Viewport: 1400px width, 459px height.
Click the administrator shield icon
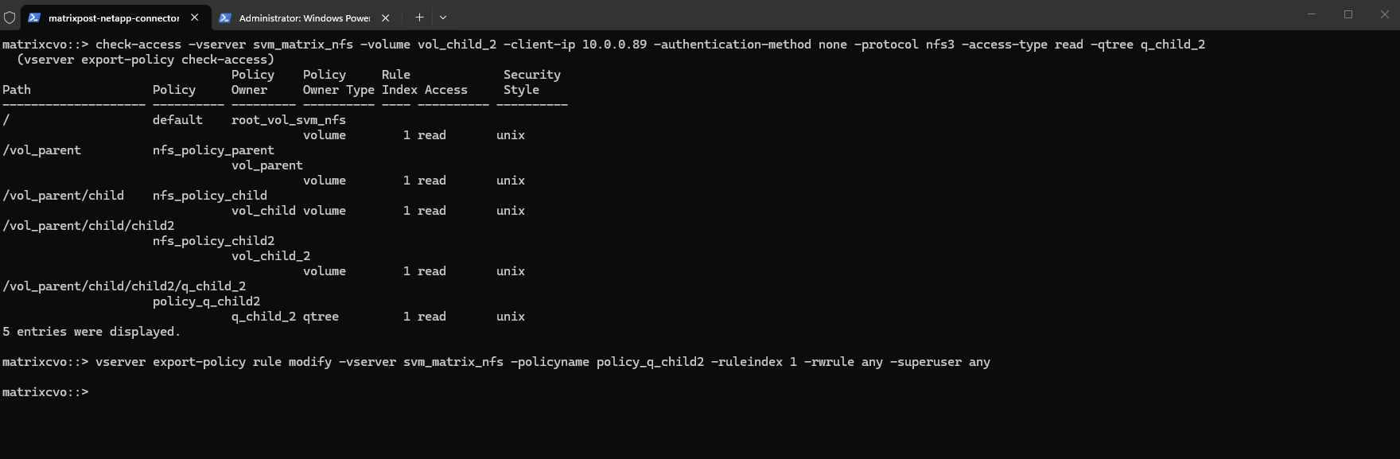10,18
